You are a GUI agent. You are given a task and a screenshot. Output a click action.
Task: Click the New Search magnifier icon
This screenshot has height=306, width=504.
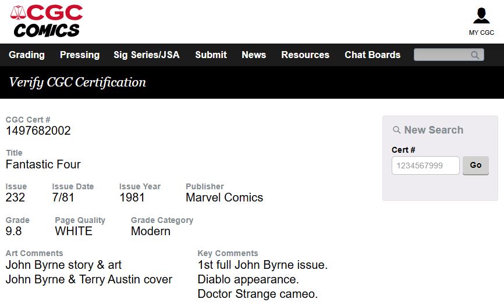click(x=397, y=130)
